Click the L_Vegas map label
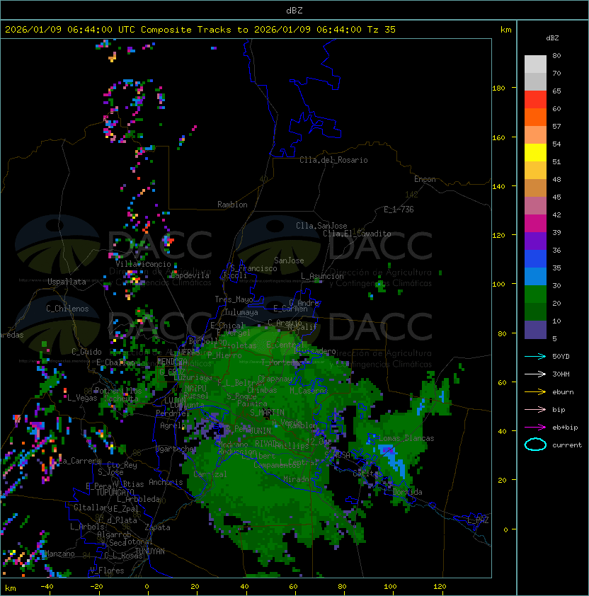This screenshot has height=596, width=589. 82,398
